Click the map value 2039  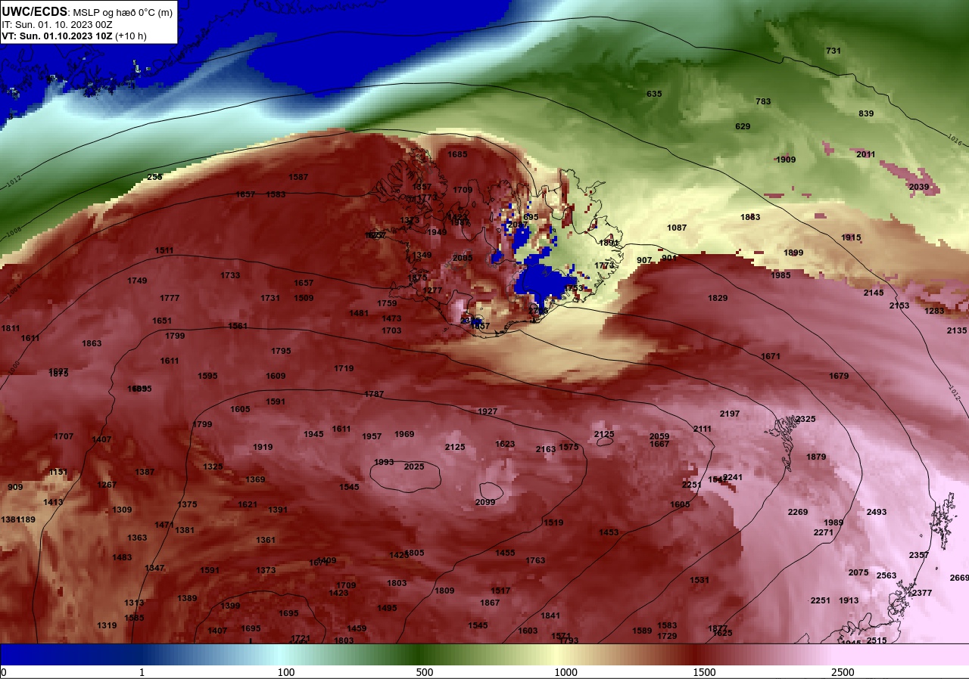tap(918, 187)
